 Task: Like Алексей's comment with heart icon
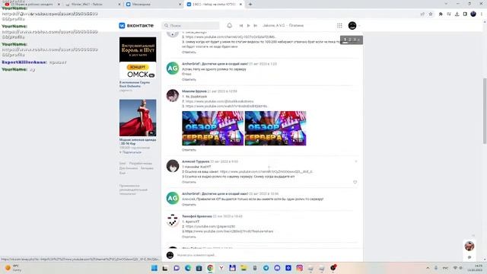[x=355, y=182]
